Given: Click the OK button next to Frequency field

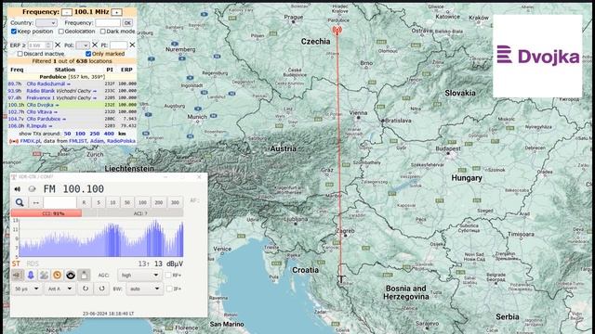Looking at the screenshot, I should [x=128, y=23].
